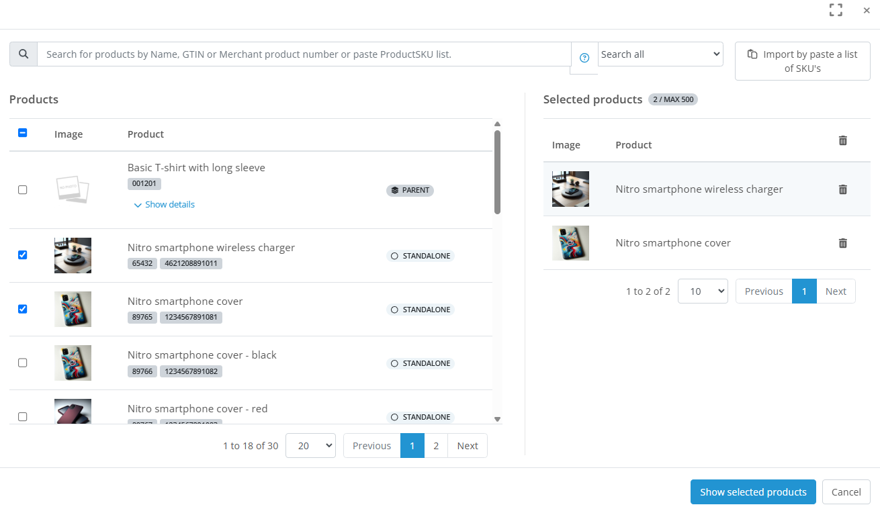Toggle the select-all products header checkbox
This screenshot has width=880, height=511.
(22, 133)
